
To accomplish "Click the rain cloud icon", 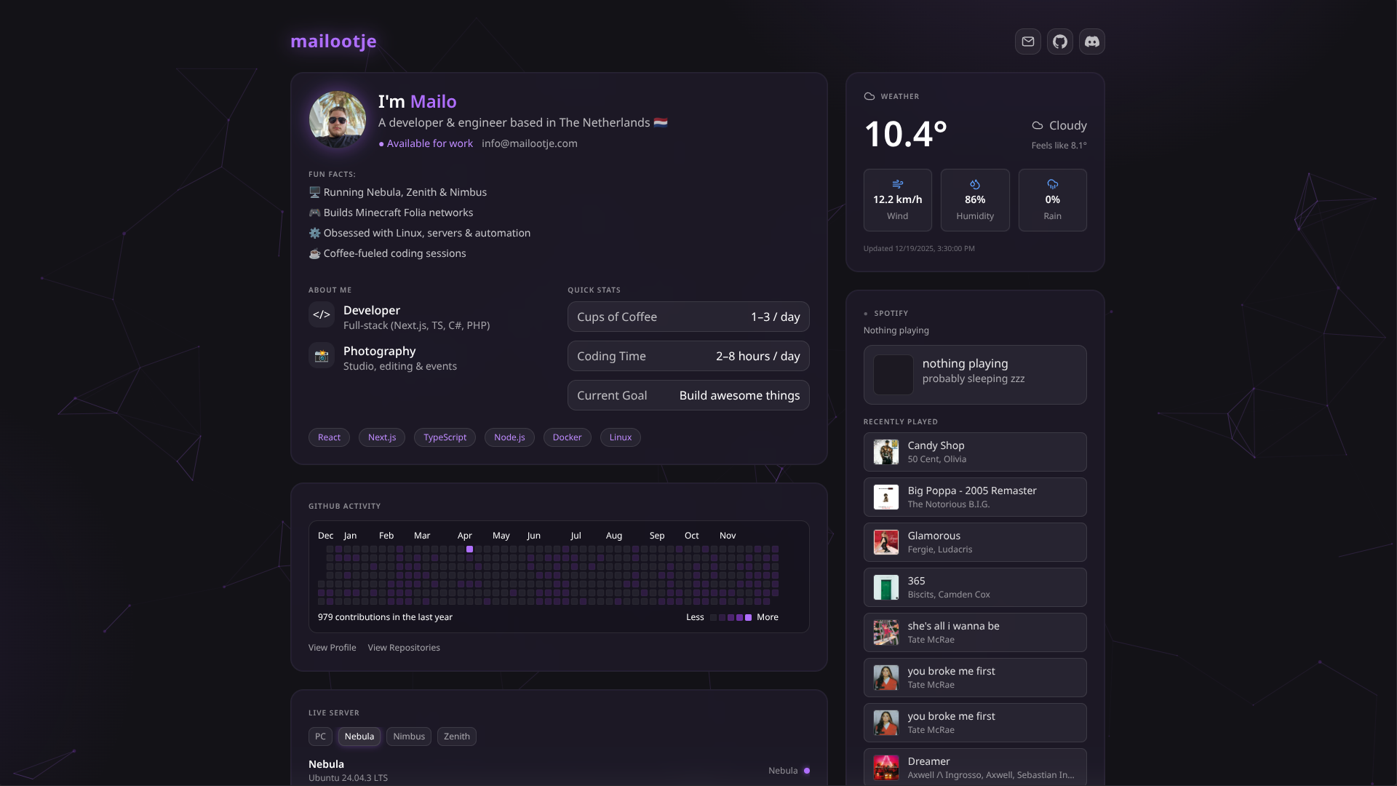I will click(1052, 184).
